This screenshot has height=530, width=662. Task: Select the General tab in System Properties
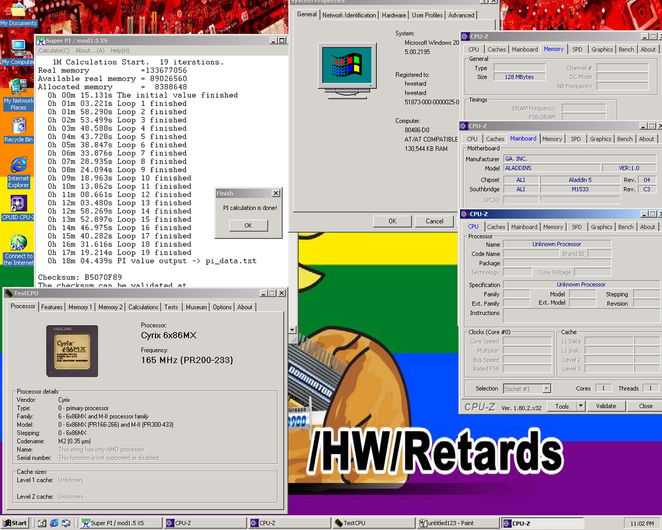click(307, 14)
